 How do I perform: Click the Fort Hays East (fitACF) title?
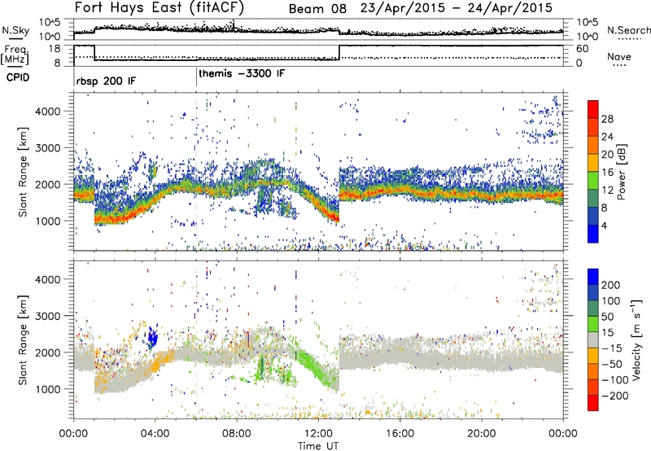point(159,7)
